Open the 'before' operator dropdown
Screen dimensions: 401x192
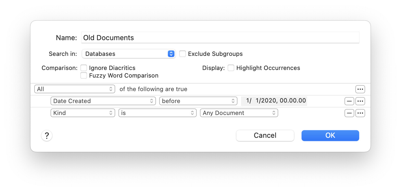pyautogui.click(x=198, y=101)
